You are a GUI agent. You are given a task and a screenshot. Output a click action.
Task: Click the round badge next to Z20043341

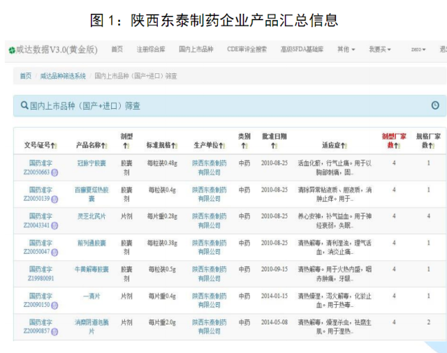[x=54, y=226]
